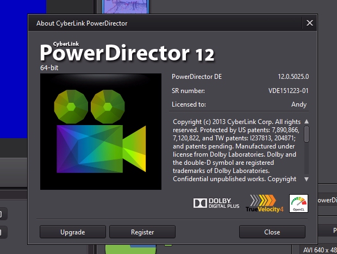The width and height of the screenshot is (337, 254).
Task: Click the 'Licensed to:' label
Action: tap(189, 104)
